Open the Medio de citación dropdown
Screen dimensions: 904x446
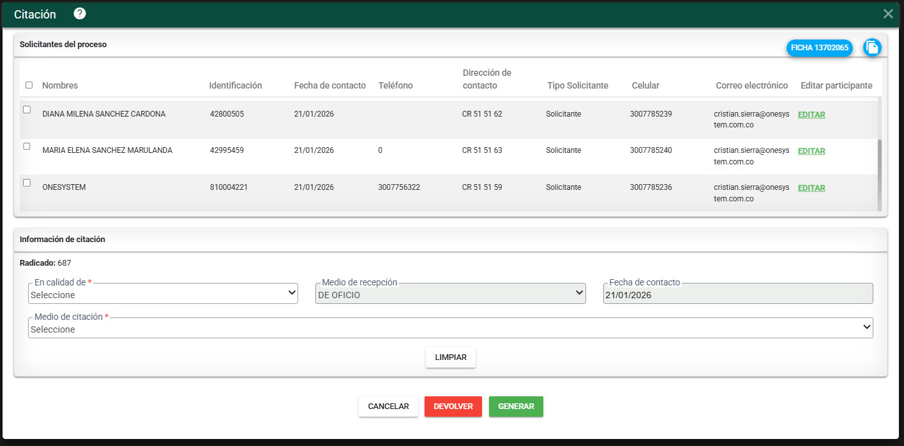tap(450, 328)
